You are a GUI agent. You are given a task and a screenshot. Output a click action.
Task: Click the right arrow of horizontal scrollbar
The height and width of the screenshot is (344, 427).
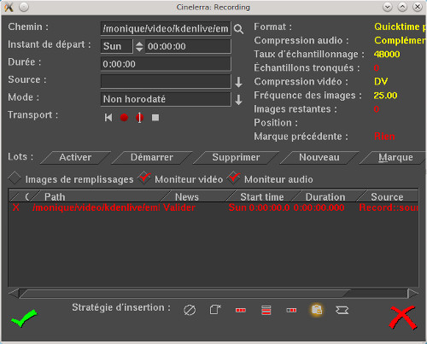tap(413, 294)
